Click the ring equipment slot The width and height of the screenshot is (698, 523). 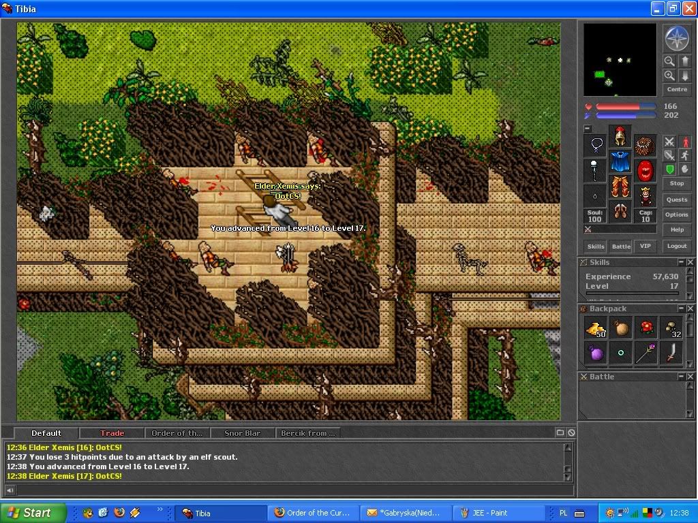click(x=595, y=196)
